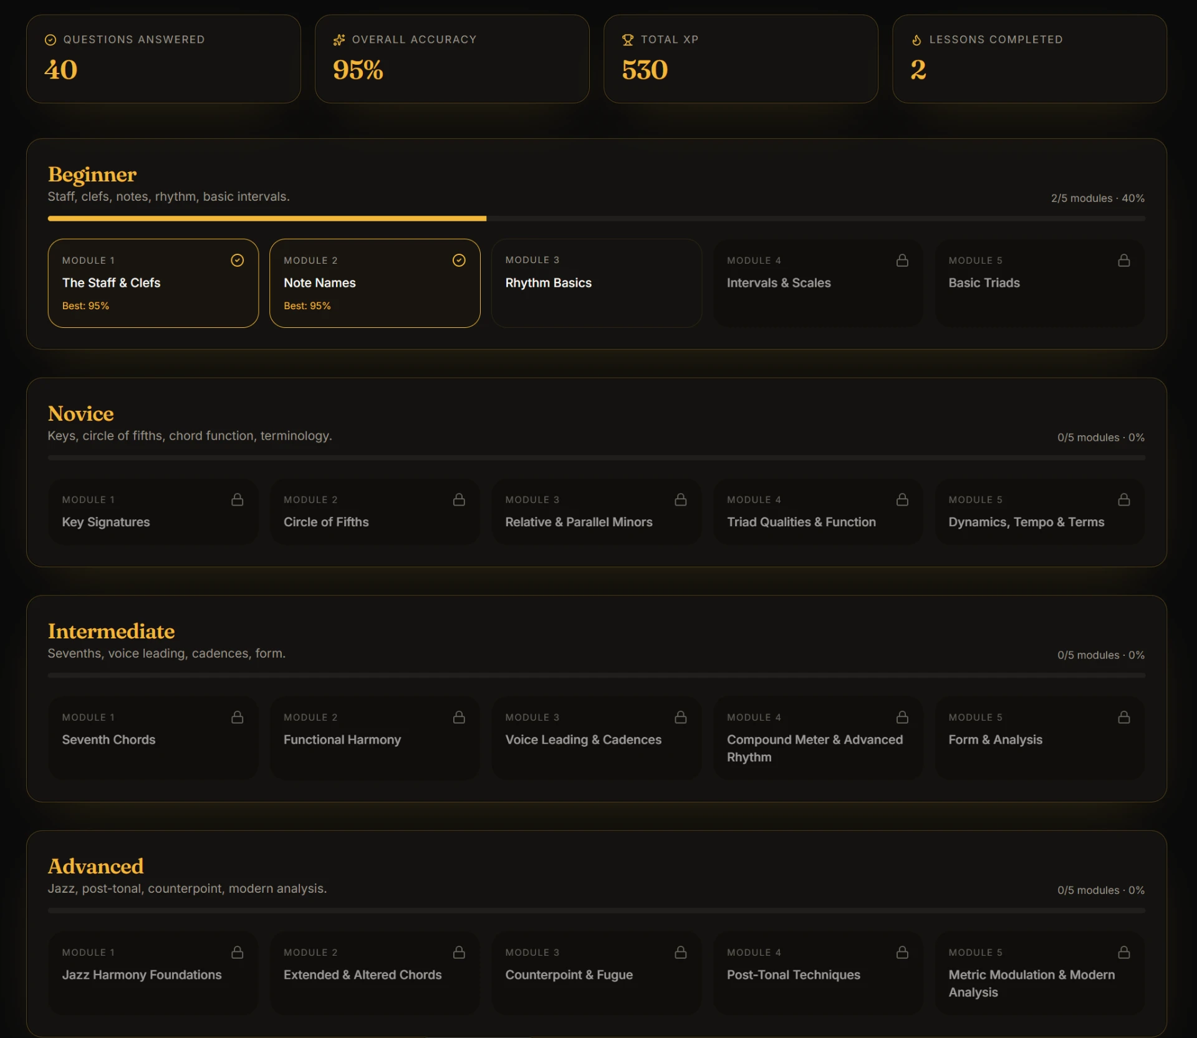The image size is (1197, 1038).
Task: Select the Intervals & Scales module title
Action: [779, 283]
